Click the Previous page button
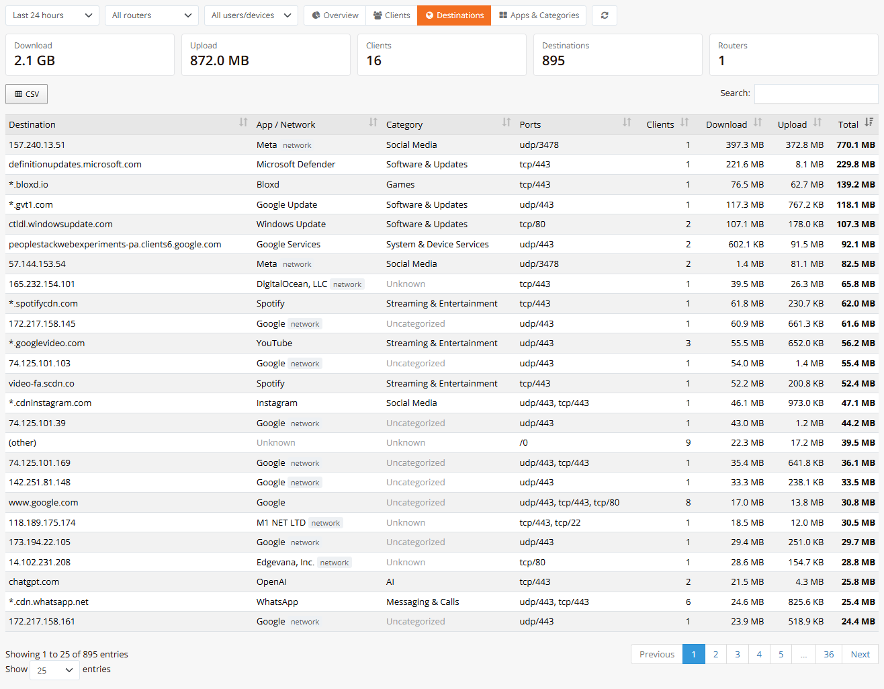Image resolution: width=884 pixels, height=689 pixels. 657,654
